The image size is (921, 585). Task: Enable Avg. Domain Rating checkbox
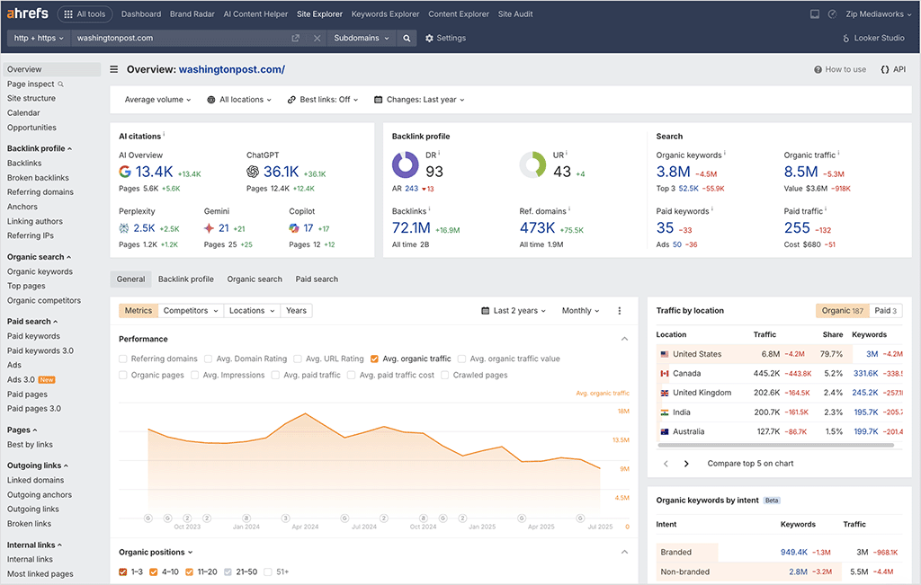pos(208,359)
